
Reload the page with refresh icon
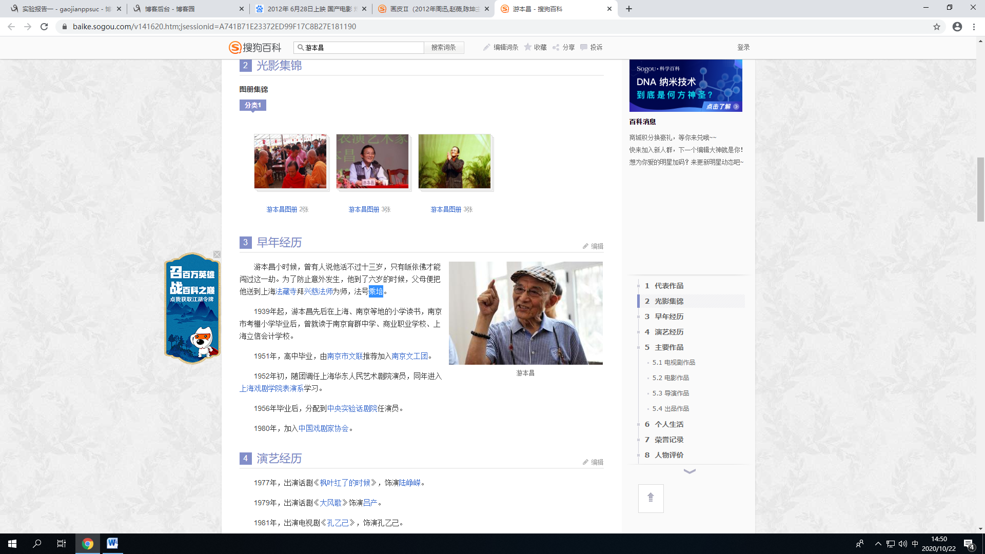44,27
